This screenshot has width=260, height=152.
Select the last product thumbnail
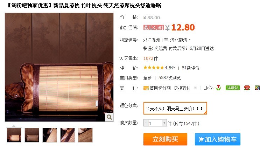(85, 135)
